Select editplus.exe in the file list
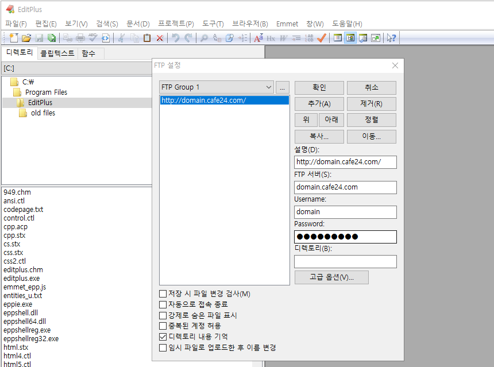This screenshot has height=367, width=494. (22, 279)
